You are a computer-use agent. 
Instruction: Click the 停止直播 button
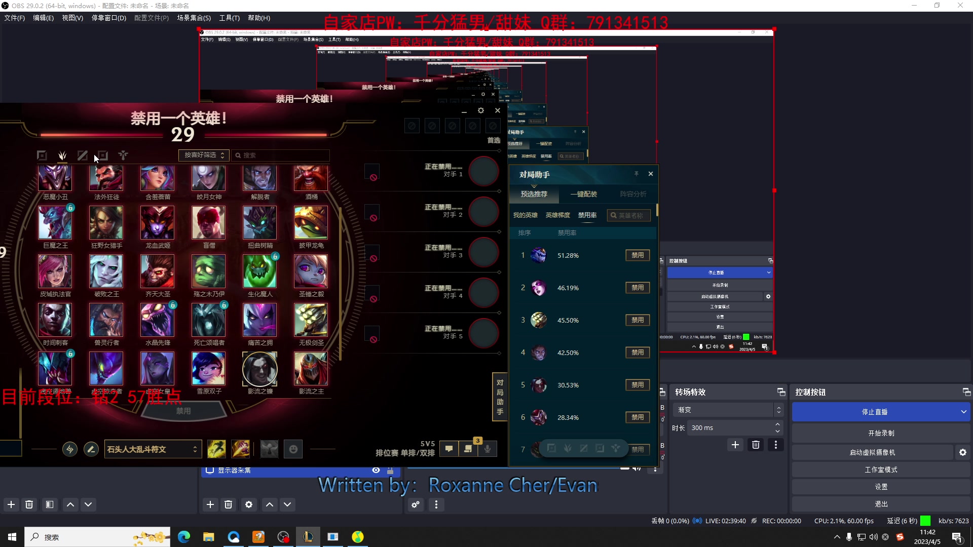(875, 412)
